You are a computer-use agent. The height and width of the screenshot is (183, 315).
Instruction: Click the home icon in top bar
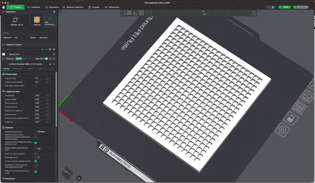[x=3, y=7]
